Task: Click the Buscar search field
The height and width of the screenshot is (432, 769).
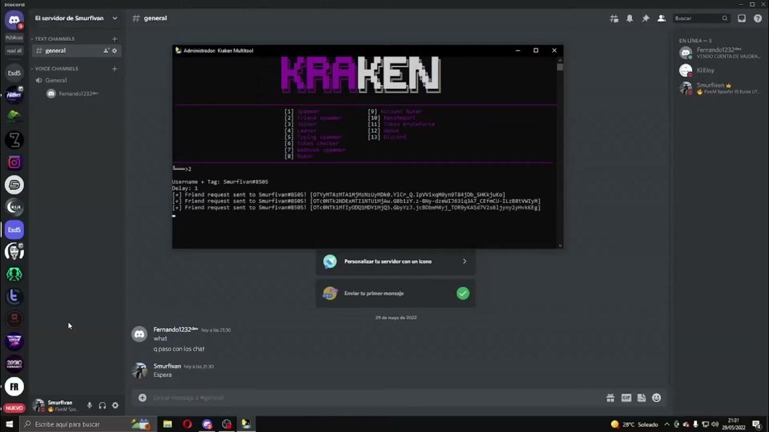Action: click(702, 19)
